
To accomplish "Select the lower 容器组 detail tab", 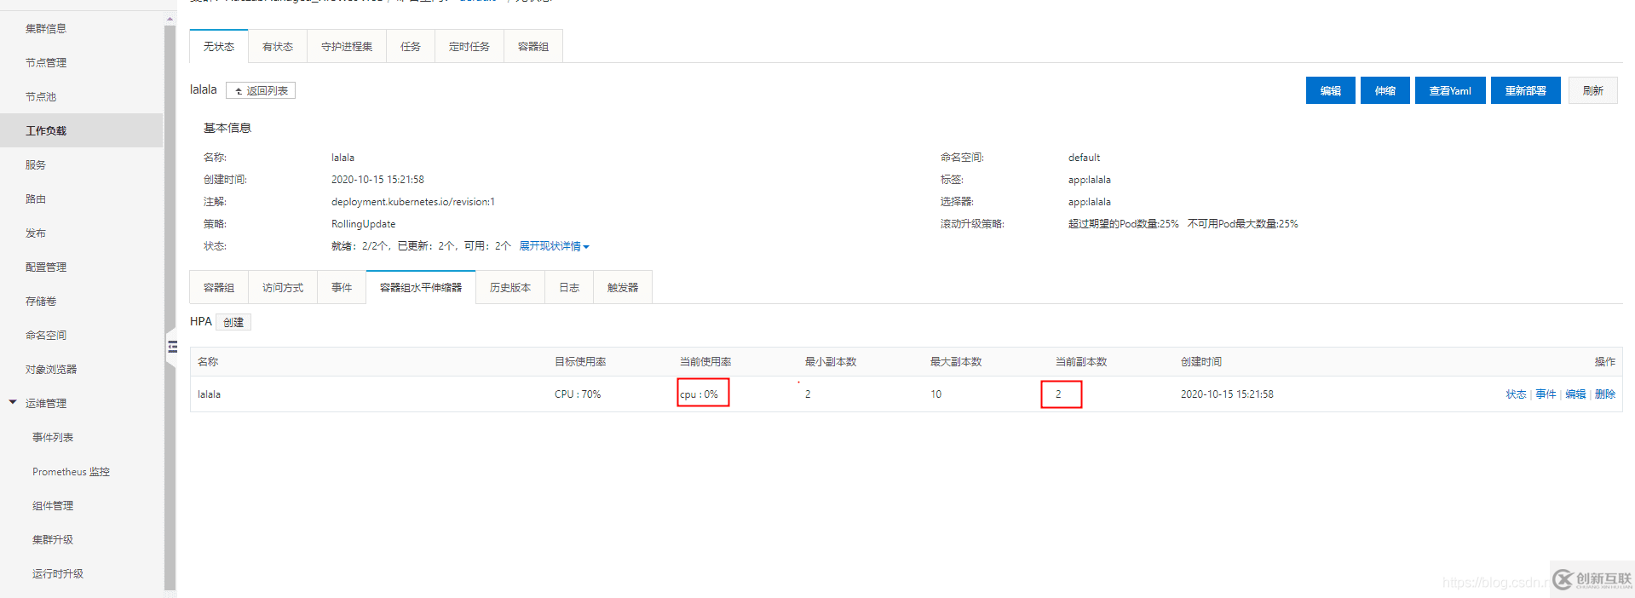I will tap(219, 287).
